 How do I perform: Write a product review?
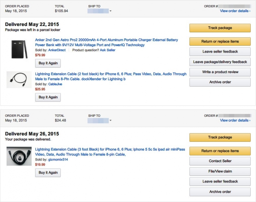coord(220,72)
